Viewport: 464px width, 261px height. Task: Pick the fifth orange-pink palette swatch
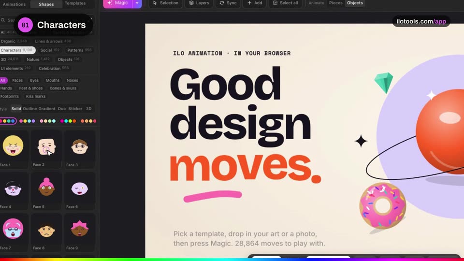coord(88,121)
